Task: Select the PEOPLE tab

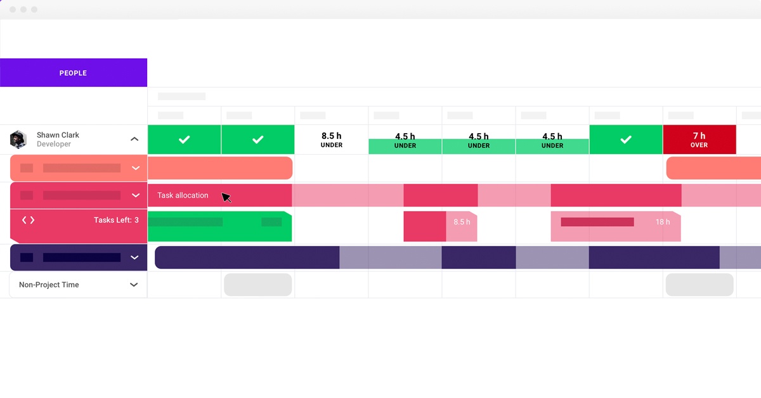Action: [73, 72]
